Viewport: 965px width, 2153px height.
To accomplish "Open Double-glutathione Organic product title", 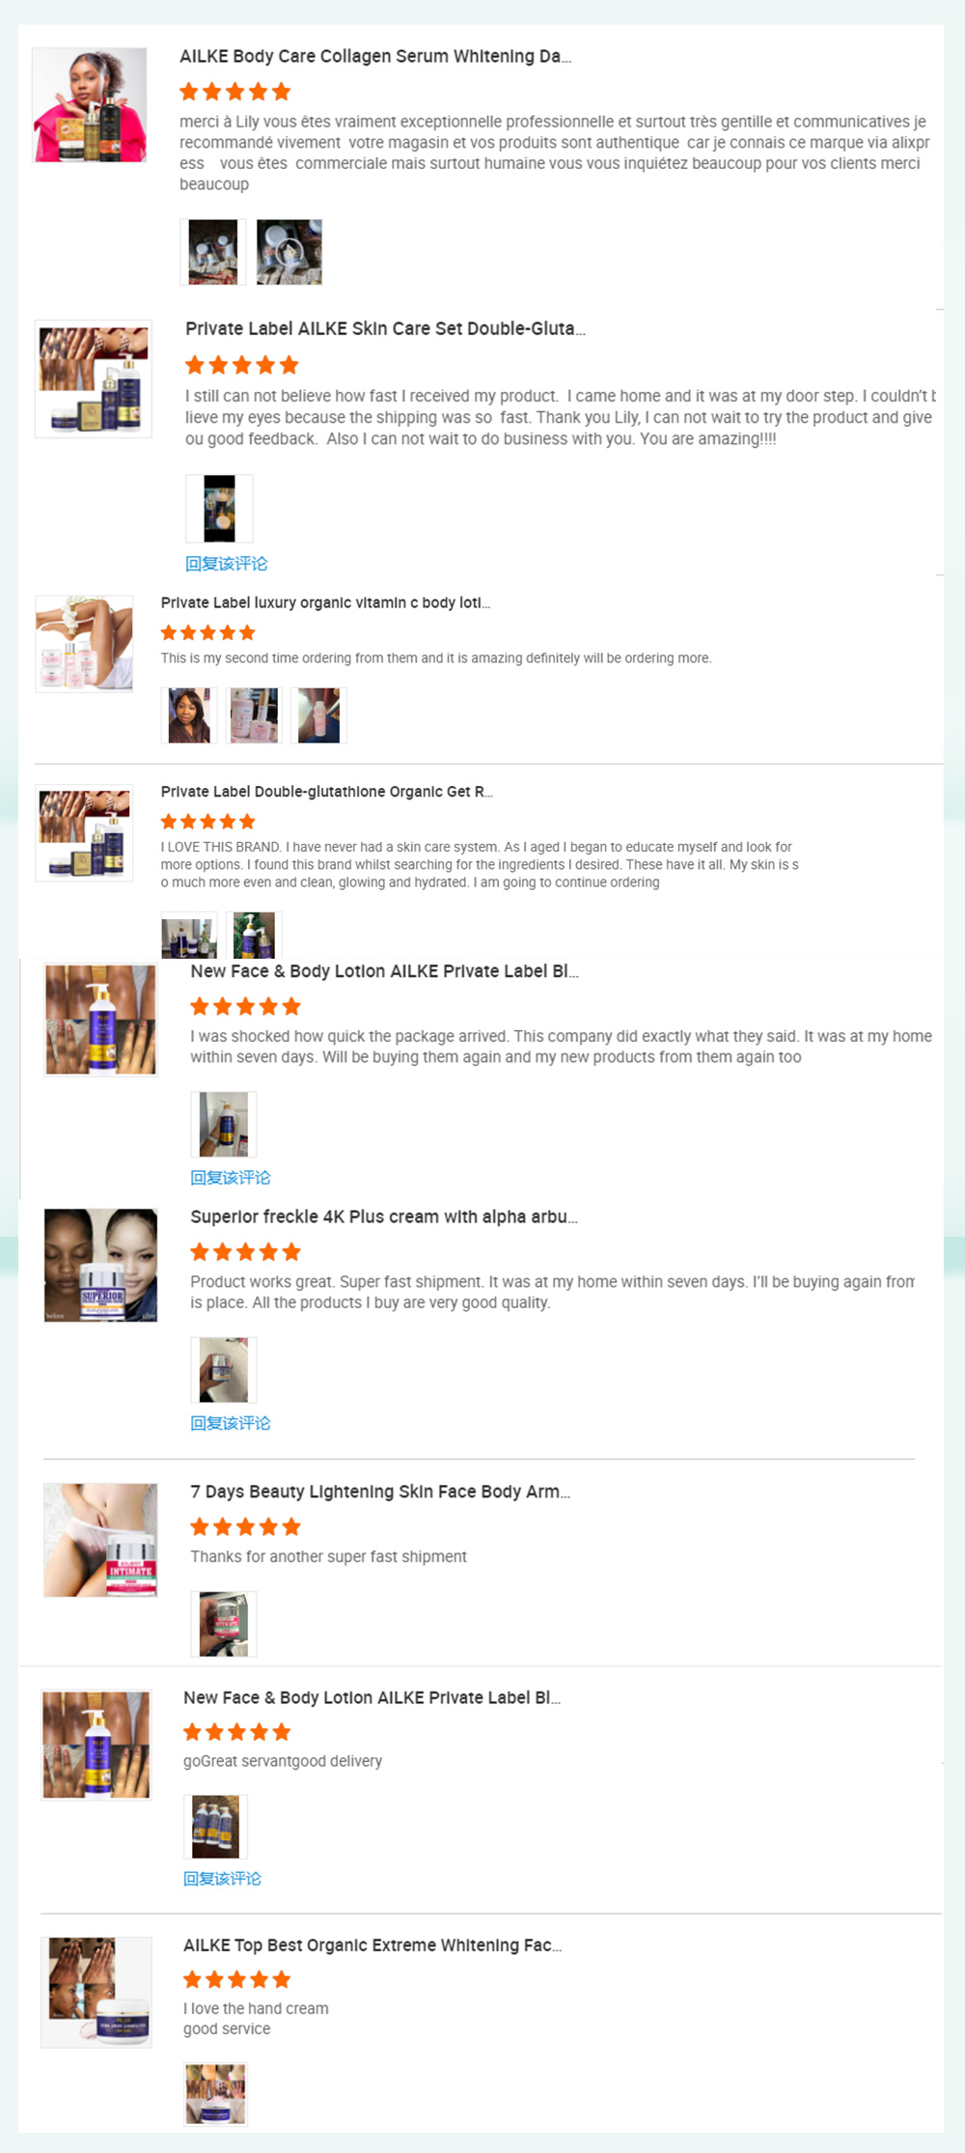I will click(326, 792).
